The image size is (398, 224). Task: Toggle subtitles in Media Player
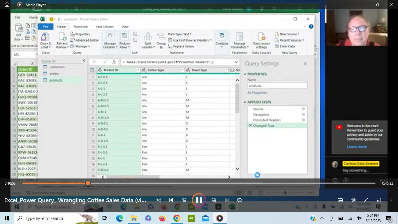click(340, 200)
